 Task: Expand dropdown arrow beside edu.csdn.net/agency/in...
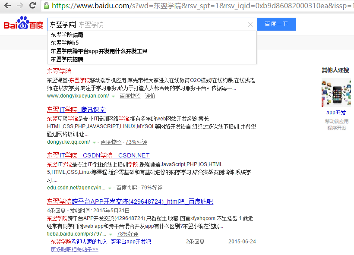110,188
